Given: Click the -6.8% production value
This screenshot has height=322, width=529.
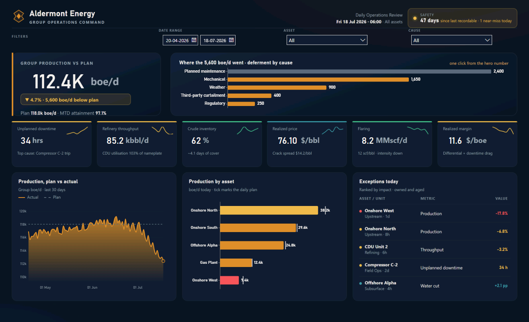Looking at the screenshot, I should coord(502,232).
